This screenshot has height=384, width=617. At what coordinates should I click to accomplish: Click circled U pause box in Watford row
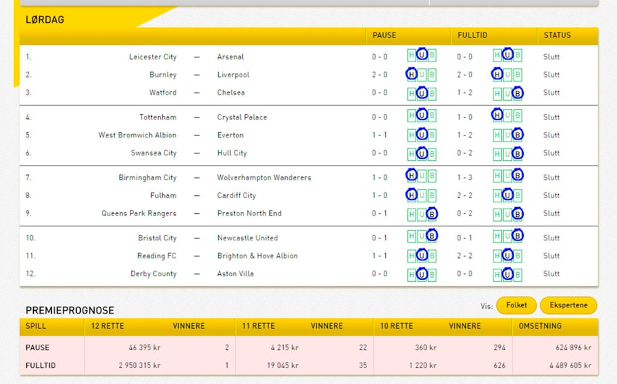click(x=422, y=93)
